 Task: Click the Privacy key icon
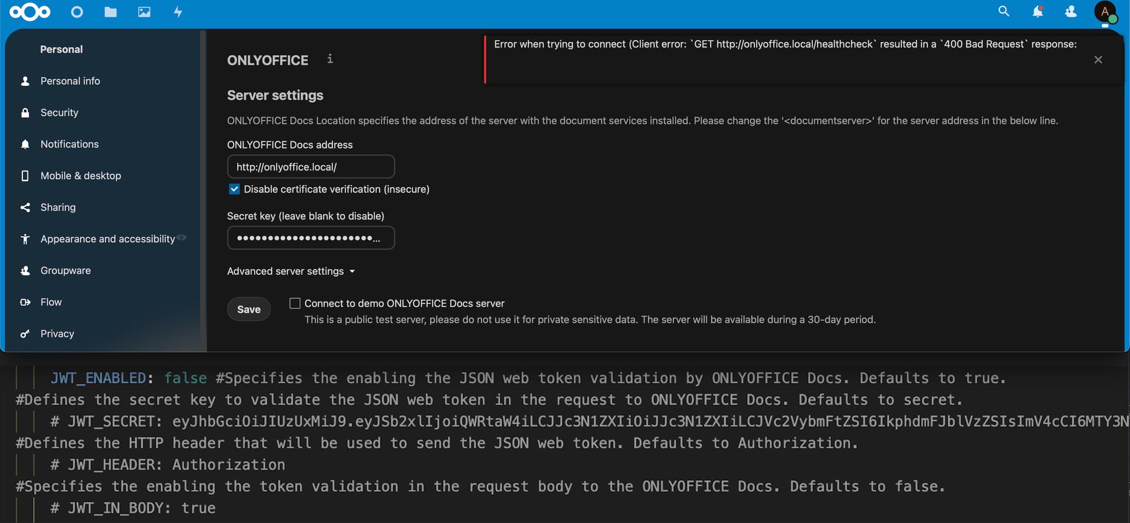[25, 334]
